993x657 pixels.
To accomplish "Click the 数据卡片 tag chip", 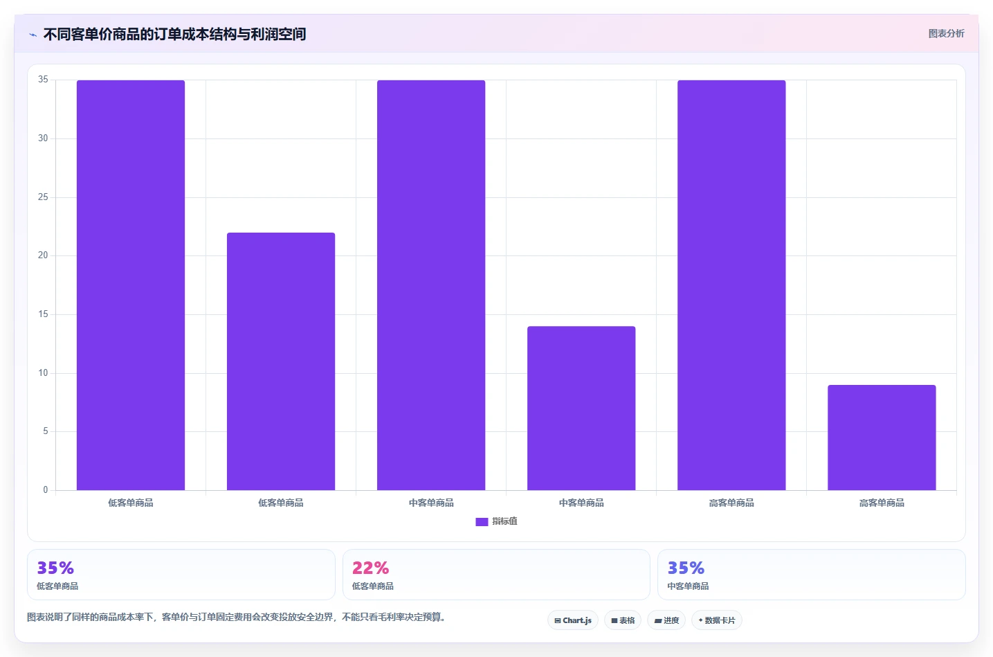I will tap(717, 620).
